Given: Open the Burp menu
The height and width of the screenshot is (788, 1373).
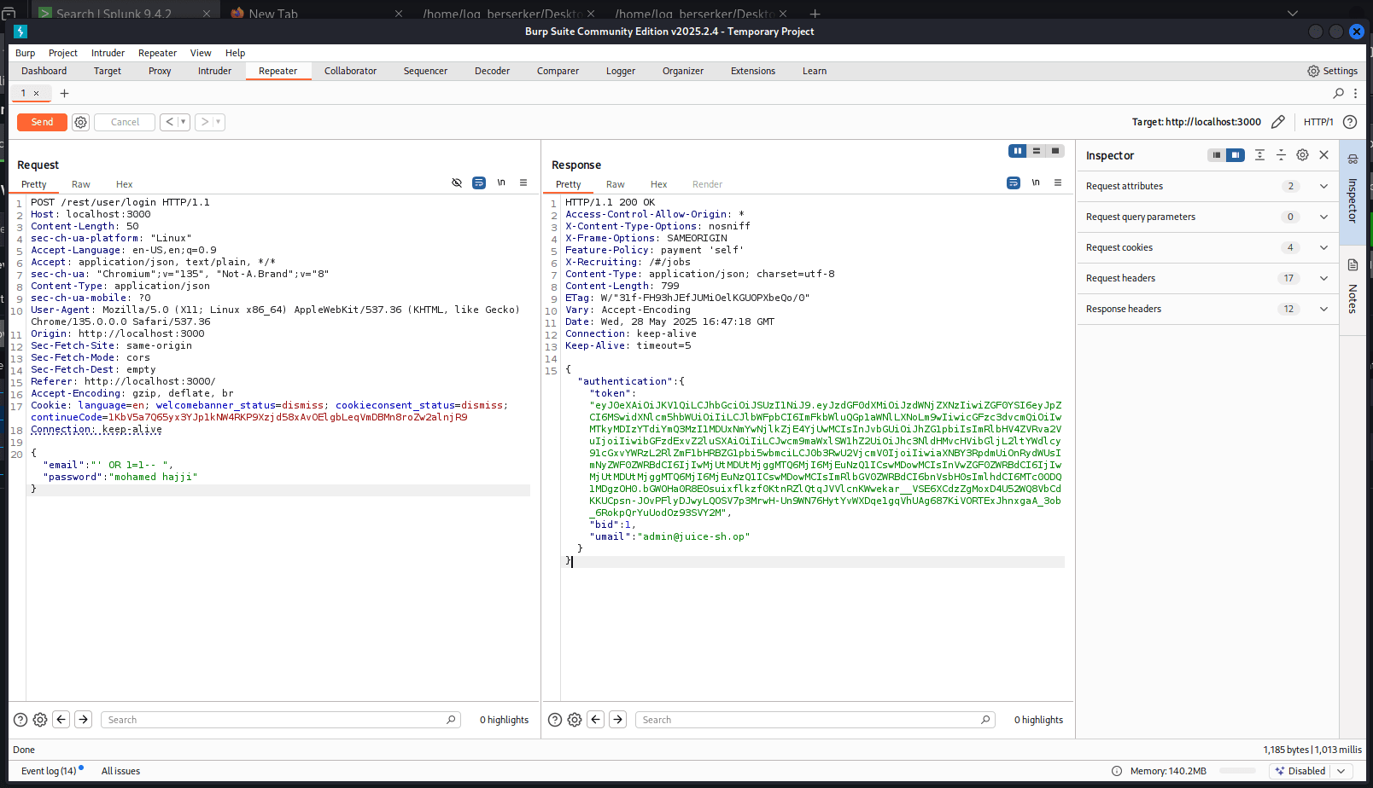Looking at the screenshot, I should coord(26,53).
